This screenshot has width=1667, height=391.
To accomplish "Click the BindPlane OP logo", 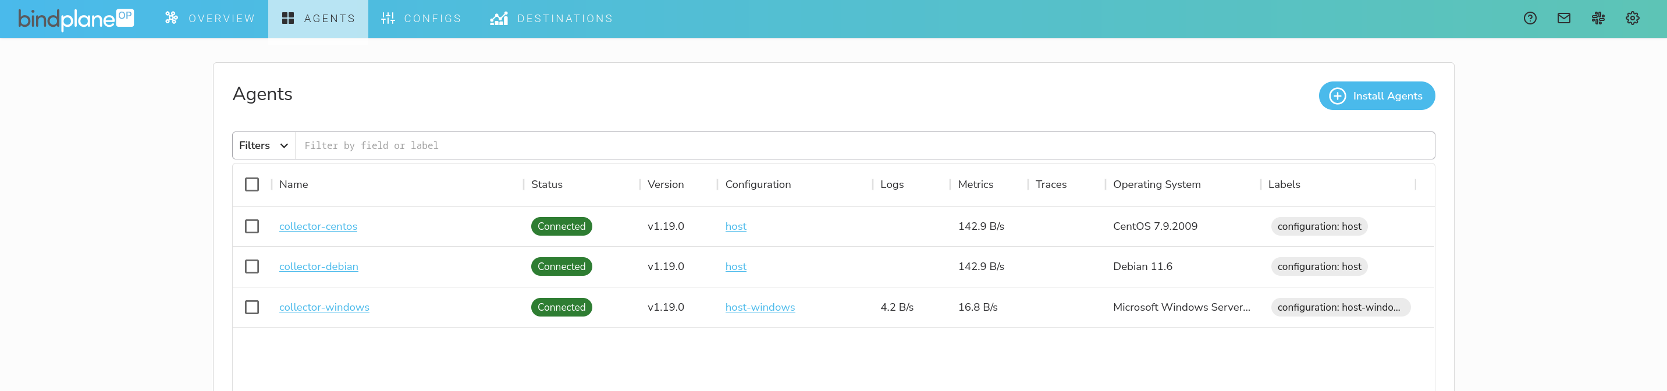I will (76, 19).
